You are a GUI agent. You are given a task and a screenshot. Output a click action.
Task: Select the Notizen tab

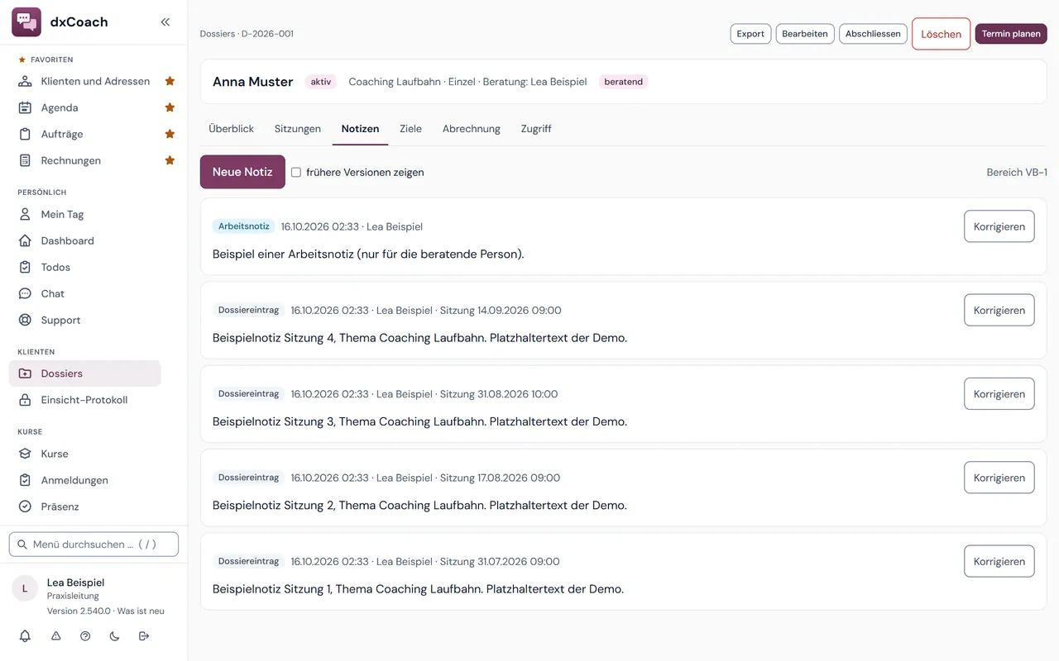[360, 129]
